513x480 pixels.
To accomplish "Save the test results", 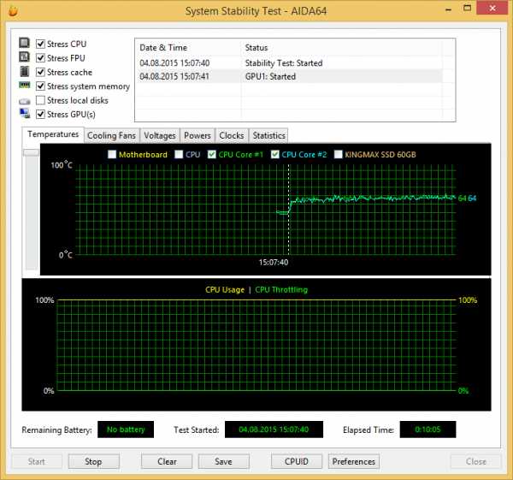I will (x=224, y=461).
